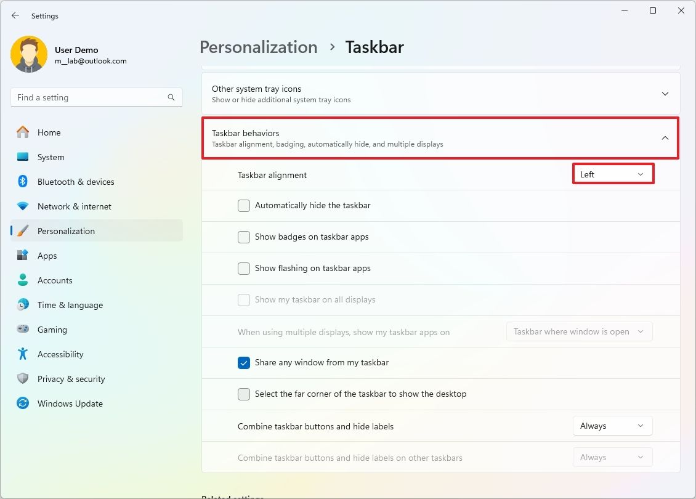Open the Combine taskbar buttons dropdown
The height and width of the screenshot is (499, 696).
pos(612,426)
